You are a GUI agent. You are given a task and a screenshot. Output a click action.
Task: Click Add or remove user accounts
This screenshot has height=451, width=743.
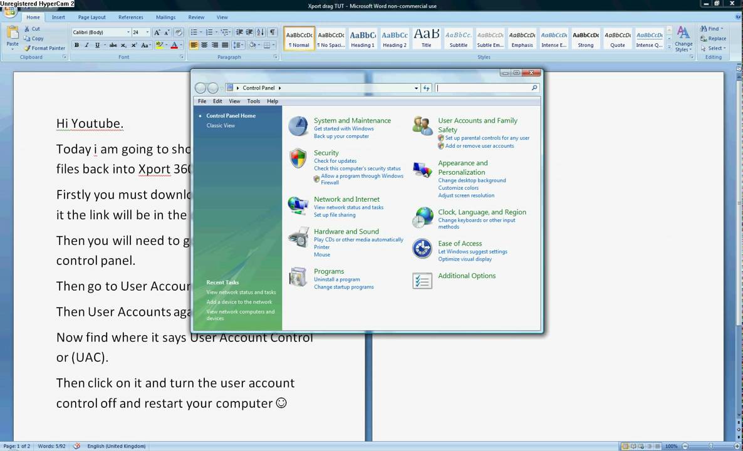[x=479, y=146]
